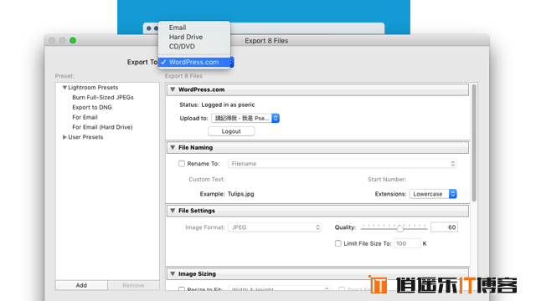Click the status text Logged in as pseric
Viewport: 536px width, 301px height.
228,105
